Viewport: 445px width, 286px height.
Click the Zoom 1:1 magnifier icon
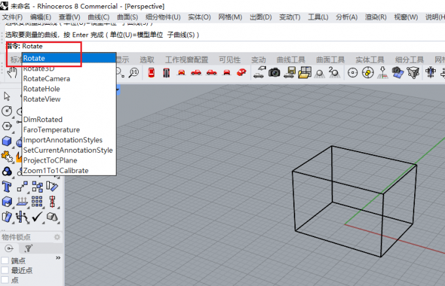[133, 72]
